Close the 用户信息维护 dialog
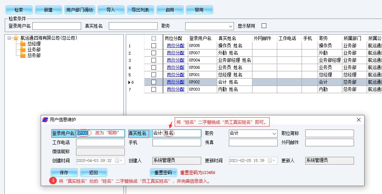This screenshot has width=382, height=194. coord(358,120)
